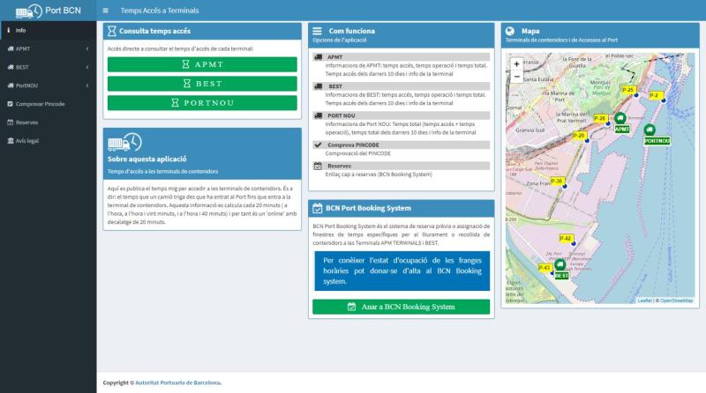Screen dimensions: 706x393
Task: Click calendar icon in BCN Port Booking System header
Action: [x=318, y=208]
